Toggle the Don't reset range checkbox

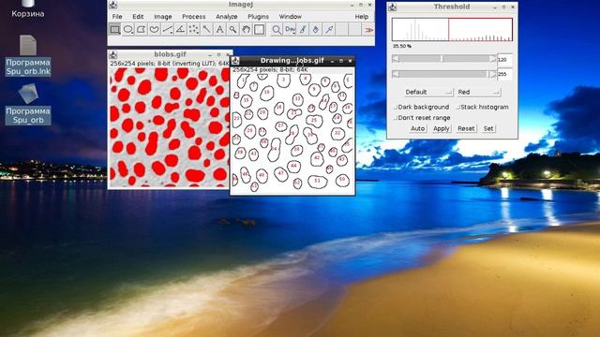[422, 118]
